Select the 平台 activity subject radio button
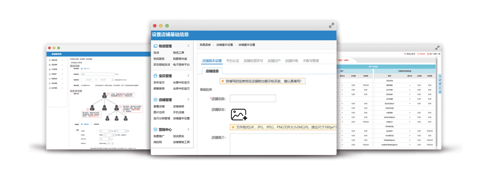 82,69
